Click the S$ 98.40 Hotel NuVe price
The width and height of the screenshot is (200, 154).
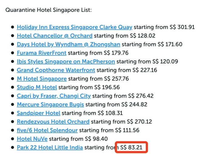96,139
